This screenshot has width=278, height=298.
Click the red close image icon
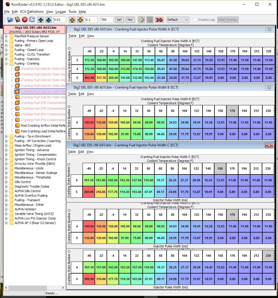point(25,20)
